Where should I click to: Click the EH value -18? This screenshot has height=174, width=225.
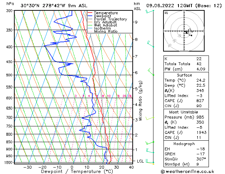point(201,149)
